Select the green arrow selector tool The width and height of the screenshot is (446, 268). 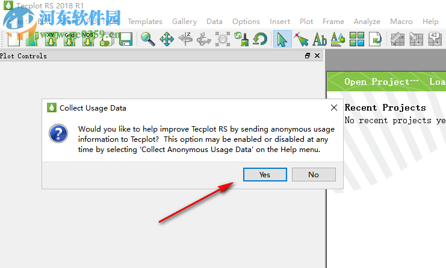click(282, 39)
